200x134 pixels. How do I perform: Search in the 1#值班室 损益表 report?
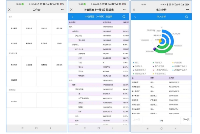124,17
